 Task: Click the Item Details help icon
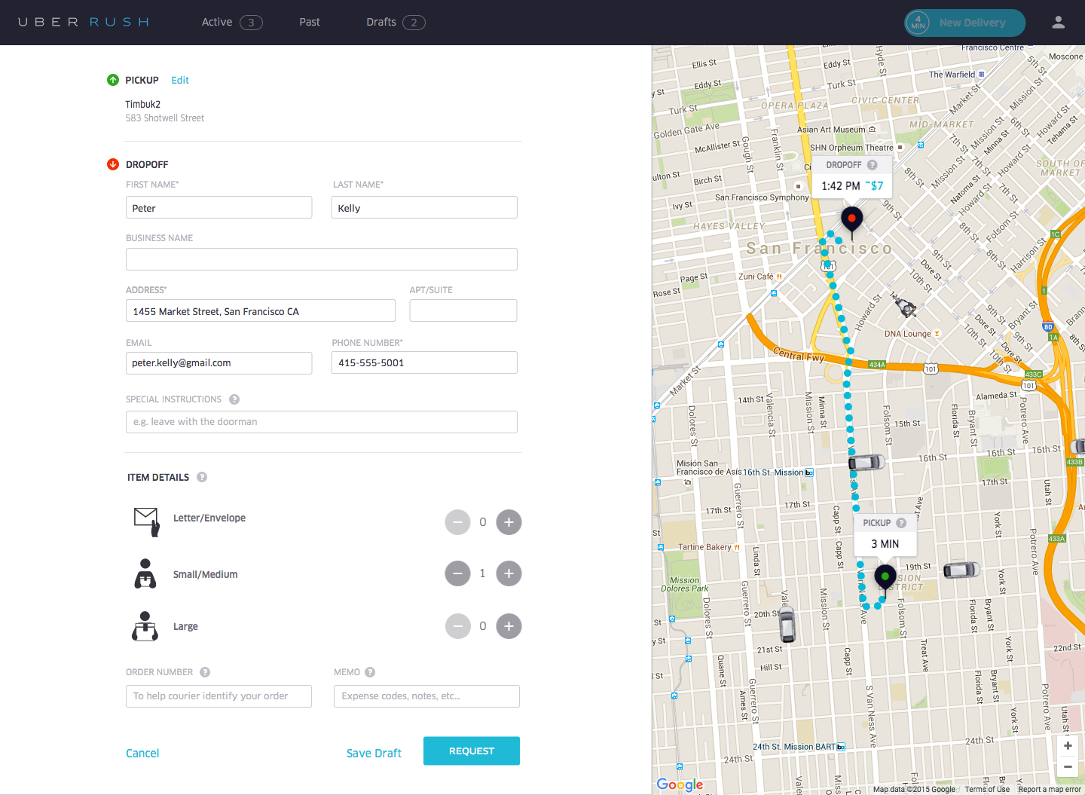202,477
